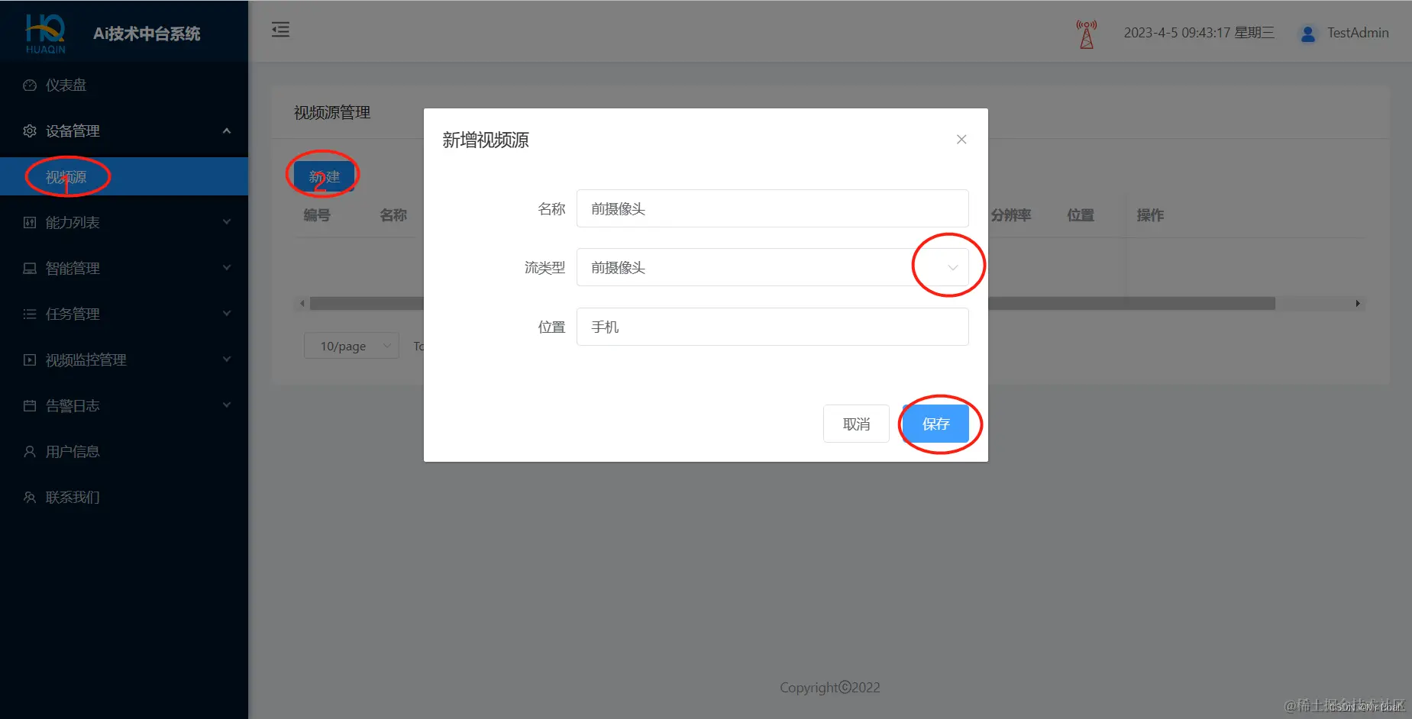Click the 名称 column header in table
This screenshot has width=1412, height=719.
click(393, 215)
